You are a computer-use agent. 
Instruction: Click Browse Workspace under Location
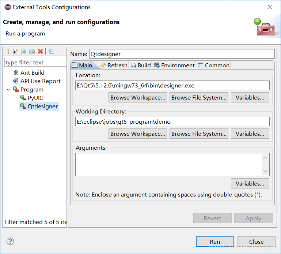point(138,97)
